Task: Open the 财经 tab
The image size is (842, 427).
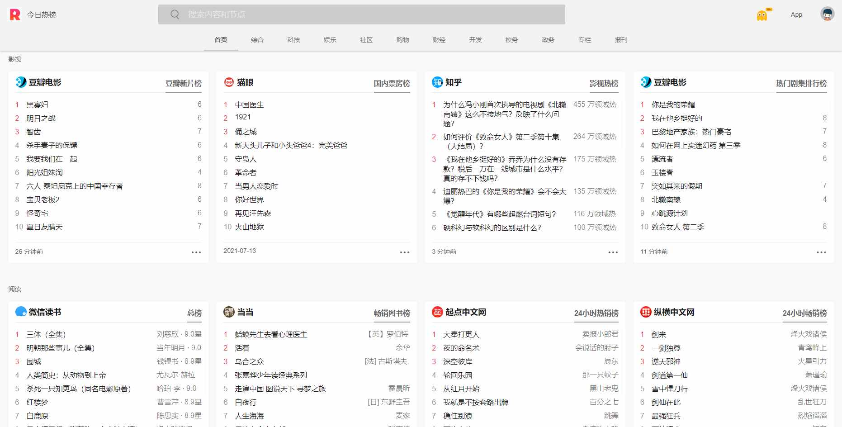Action: click(x=439, y=40)
